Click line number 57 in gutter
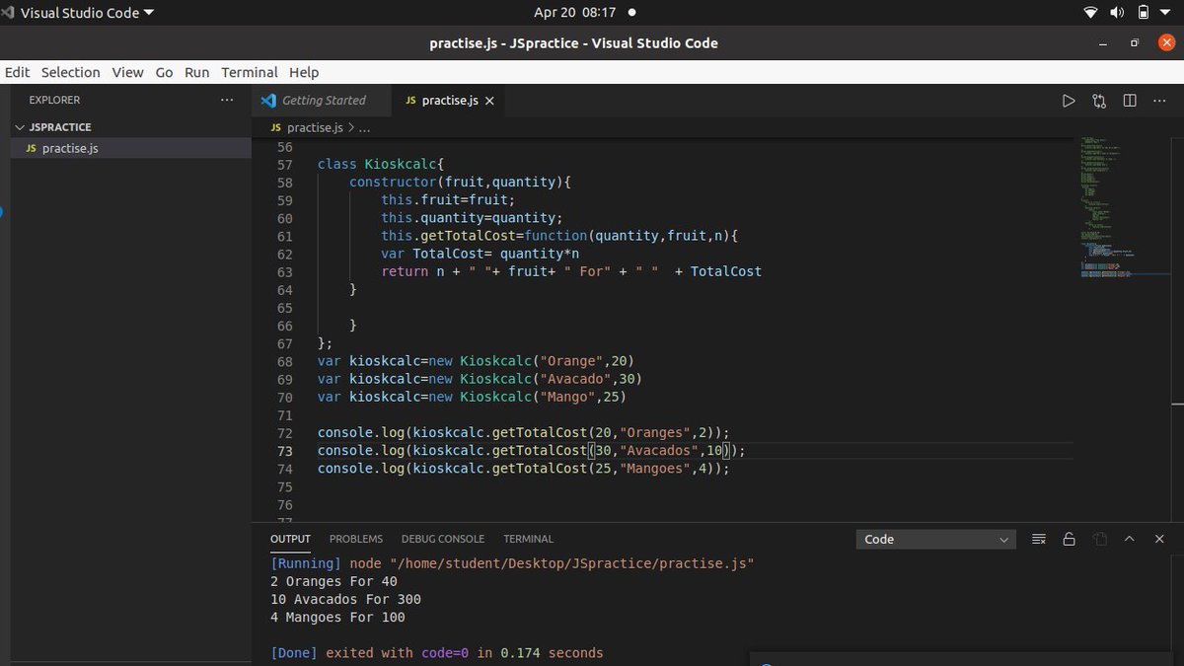The image size is (1184, 666). [x=284, y=165]
